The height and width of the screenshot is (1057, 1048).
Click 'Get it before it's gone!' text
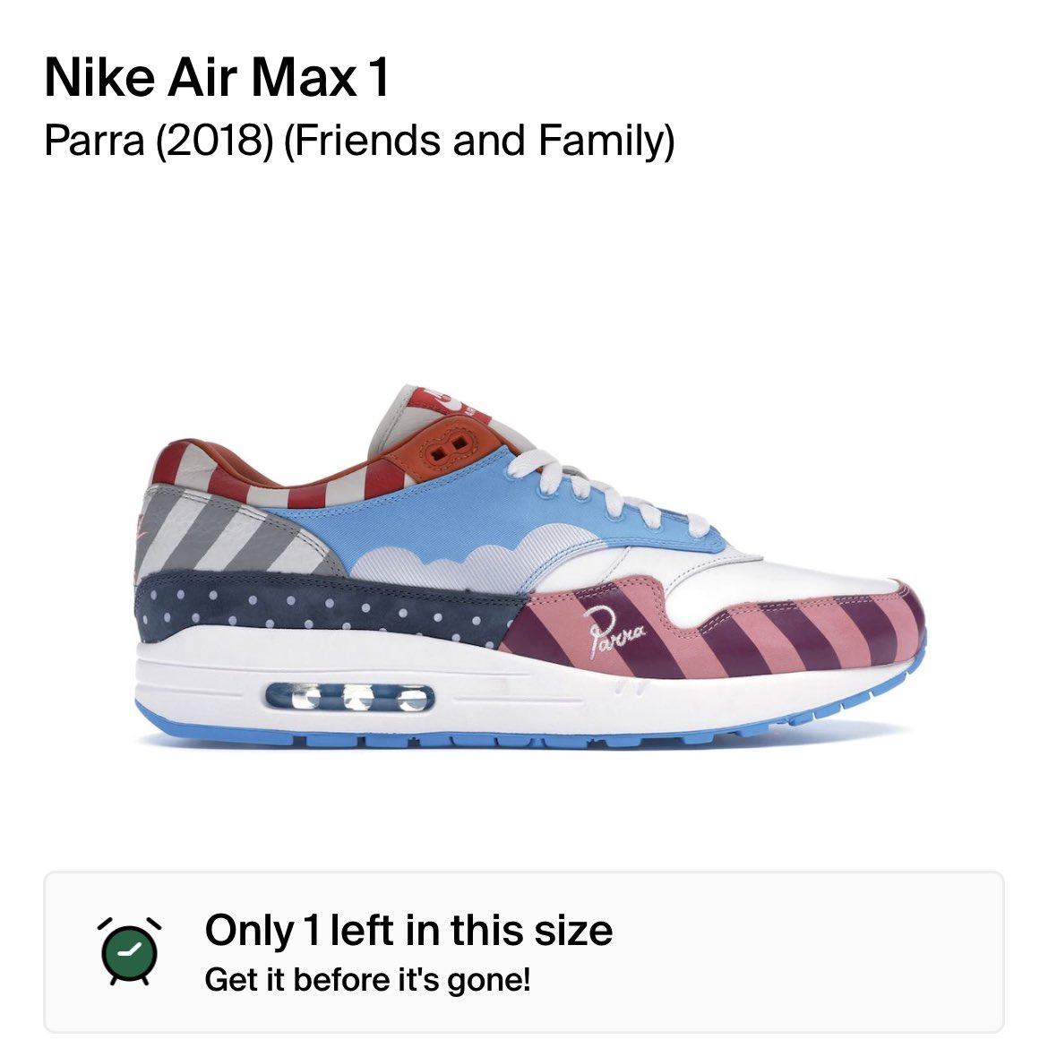tap(367, 979)
